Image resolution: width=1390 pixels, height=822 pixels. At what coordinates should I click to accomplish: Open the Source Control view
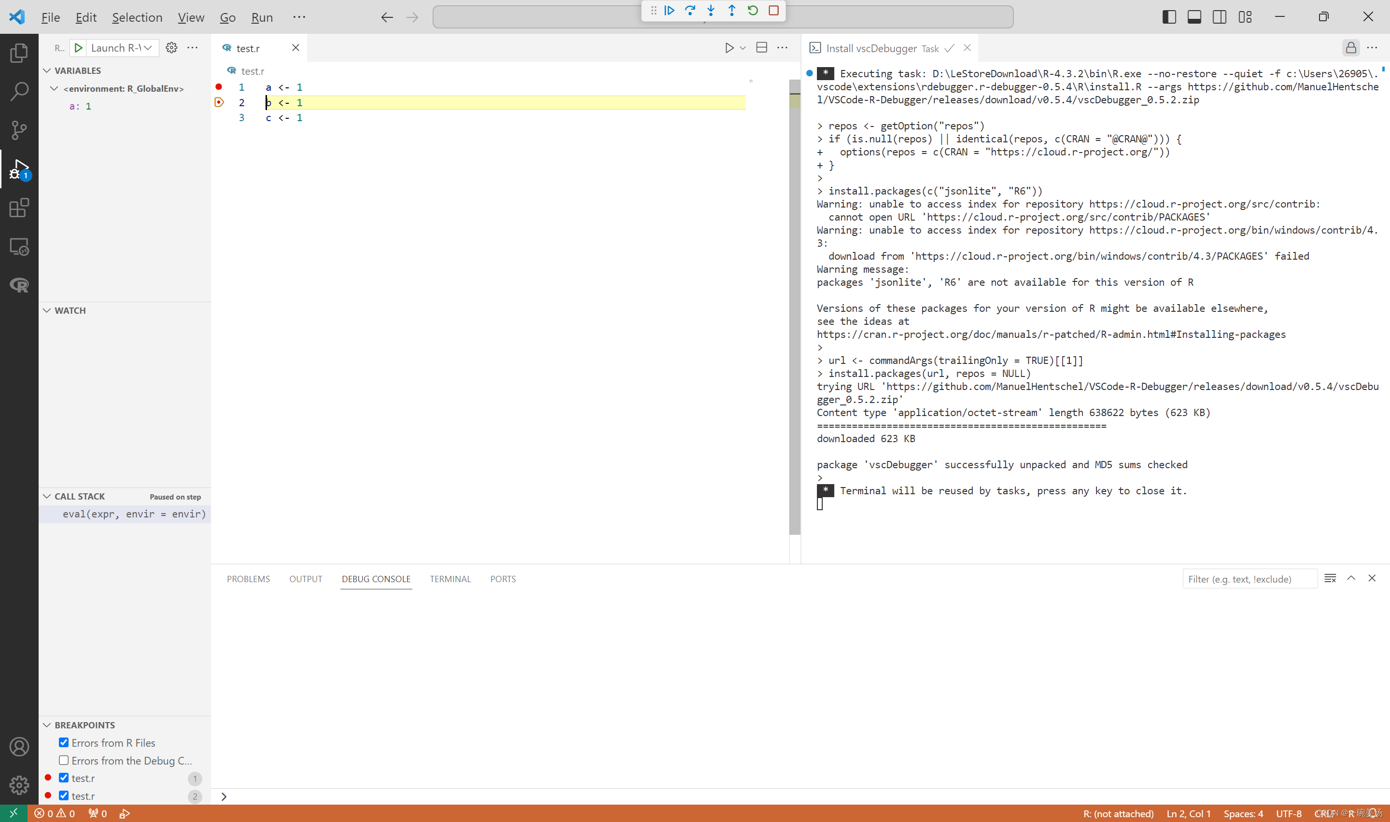(x=19, y=130)
